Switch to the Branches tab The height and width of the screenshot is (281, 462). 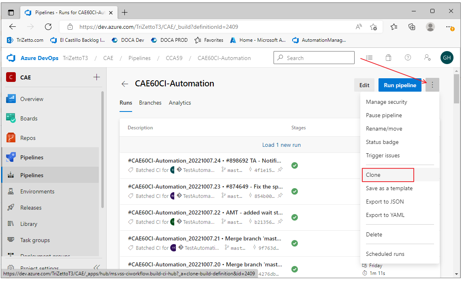[x=150, y=103]
